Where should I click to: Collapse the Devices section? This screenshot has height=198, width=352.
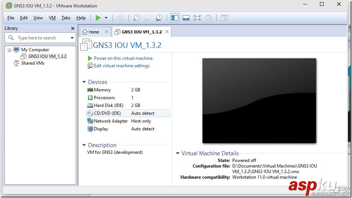click(x=84, y=82)
